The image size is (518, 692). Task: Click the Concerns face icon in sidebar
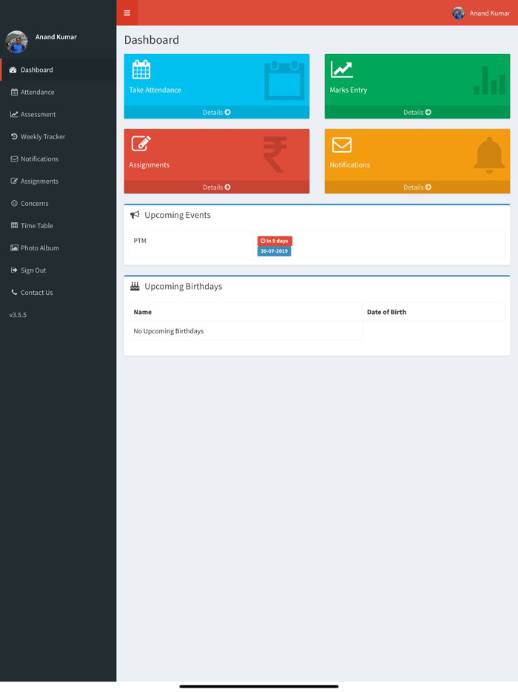pyautogui.click(x=14, y=203)
